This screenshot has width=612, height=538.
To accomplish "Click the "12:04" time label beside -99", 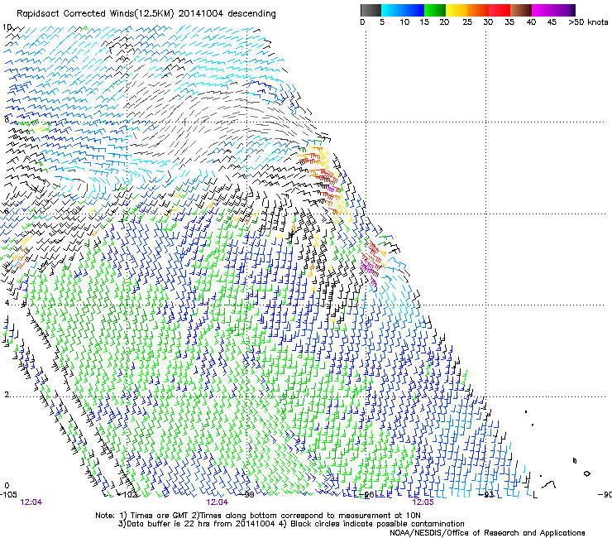I will click(x=217, y=502).
